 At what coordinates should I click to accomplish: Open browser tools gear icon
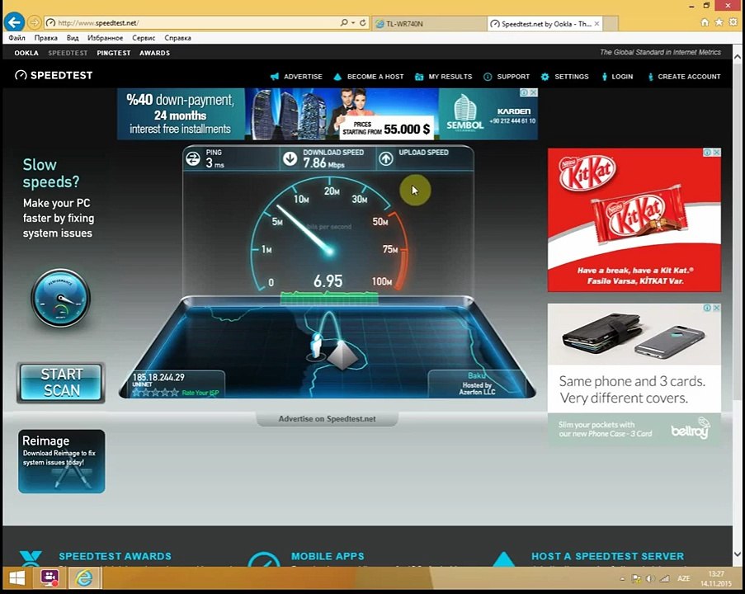733,22
